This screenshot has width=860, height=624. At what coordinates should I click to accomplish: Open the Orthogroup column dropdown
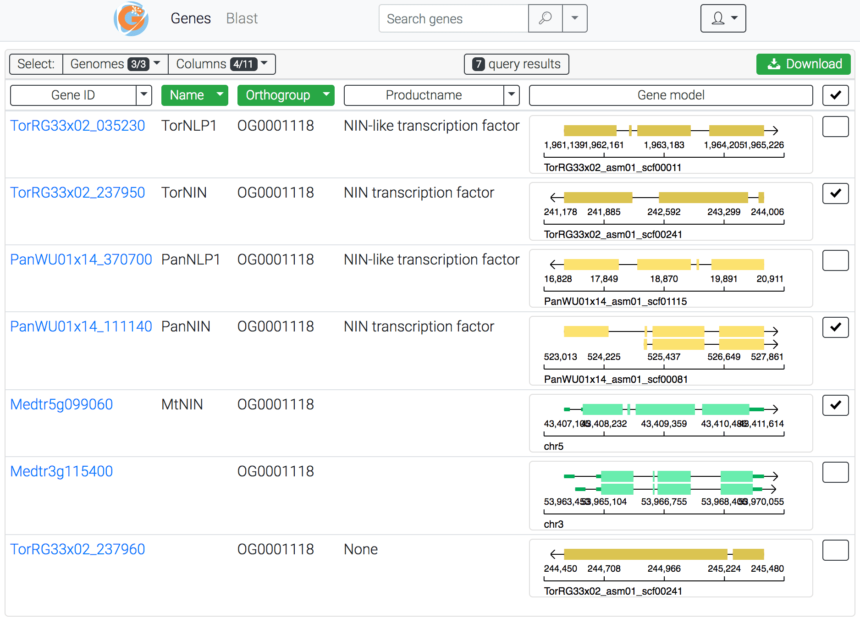326,95
